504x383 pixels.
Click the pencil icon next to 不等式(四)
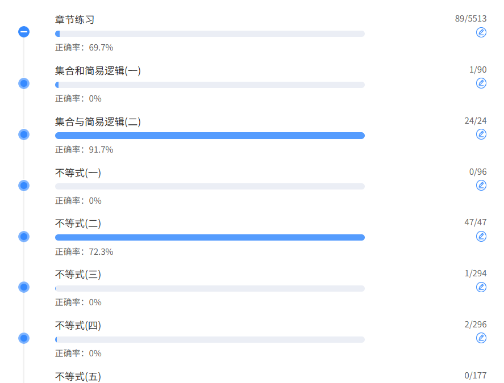481,338
